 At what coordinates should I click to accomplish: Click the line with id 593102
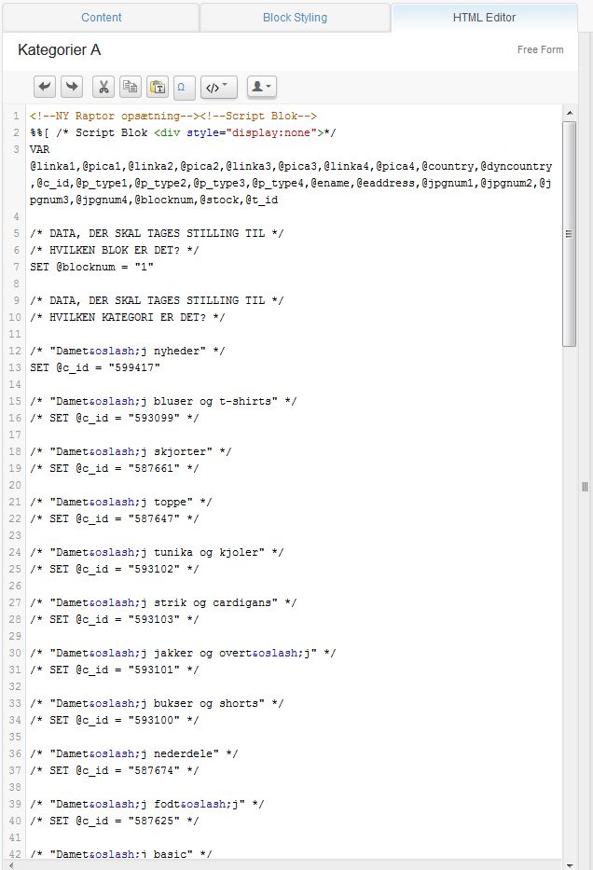tap(115, 569)
